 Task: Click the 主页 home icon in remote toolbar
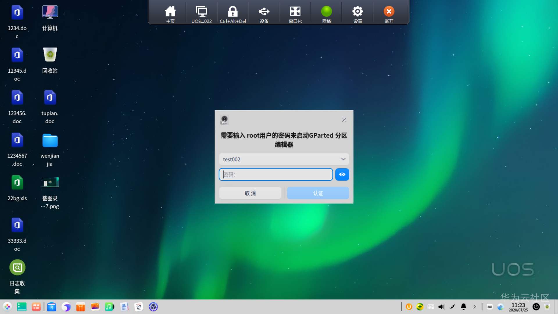click(x=170, y=13)
